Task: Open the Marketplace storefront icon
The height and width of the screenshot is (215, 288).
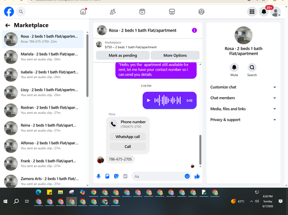Action: (x=172, y=11)
